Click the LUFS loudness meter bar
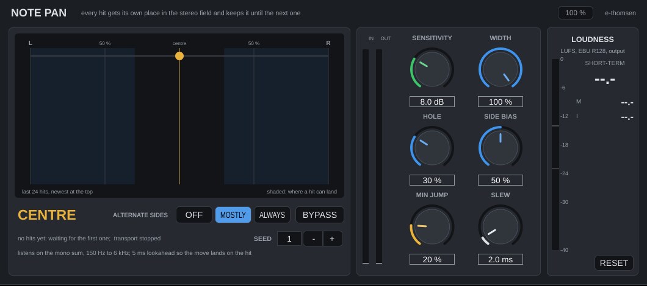Image resolution: width=647 pixels, height=286 pixels. point(555,155)
